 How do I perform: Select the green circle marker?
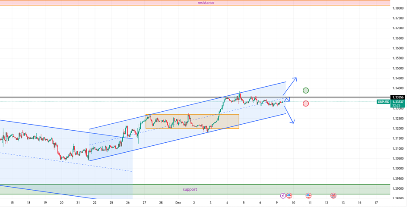click(x=306, y=91)
